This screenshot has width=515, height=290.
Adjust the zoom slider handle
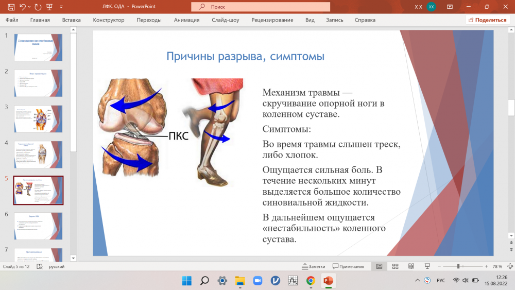[458, 266]
